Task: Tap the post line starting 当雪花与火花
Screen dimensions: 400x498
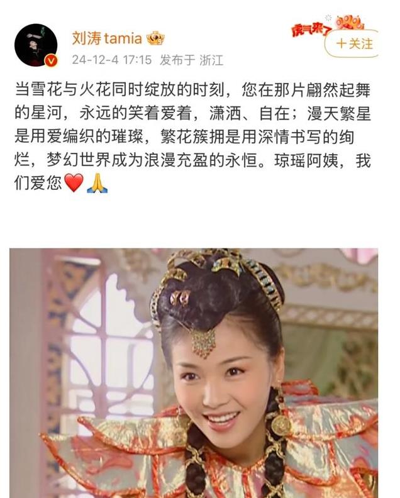Action: [x=193, y=90]
